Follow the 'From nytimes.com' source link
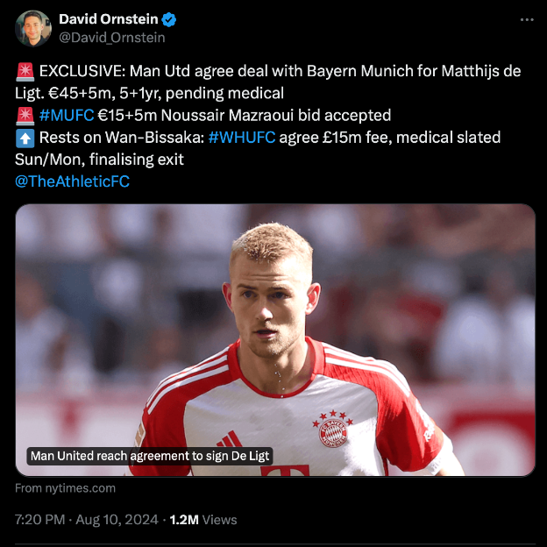 65,488
